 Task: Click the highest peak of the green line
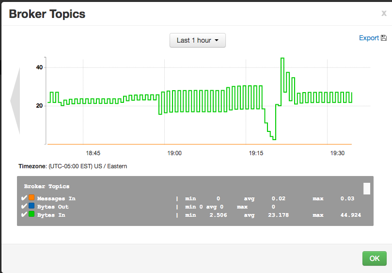click(282, 59)
